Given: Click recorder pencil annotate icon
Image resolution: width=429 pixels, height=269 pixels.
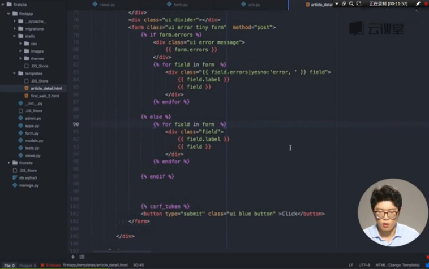Looking at the screenshot, I should 418,3.
